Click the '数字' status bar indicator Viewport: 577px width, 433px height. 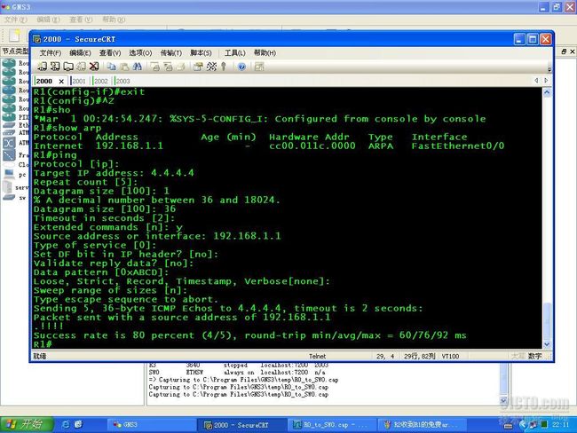(x=534, y=356)
